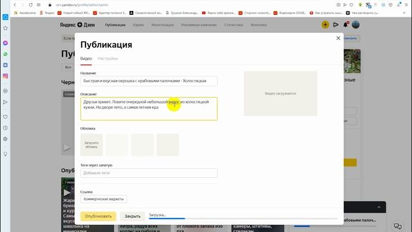
Task: Click the yellow plus create button
Action: (325, 24)
